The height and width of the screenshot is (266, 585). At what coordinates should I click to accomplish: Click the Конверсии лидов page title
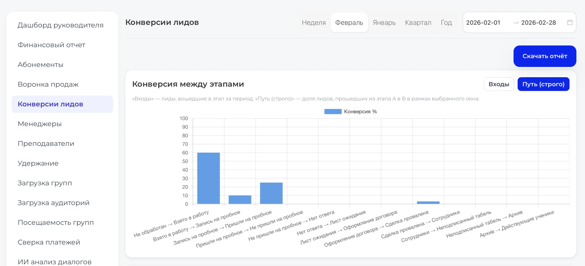pyautogui.click(x=162, y=22)
